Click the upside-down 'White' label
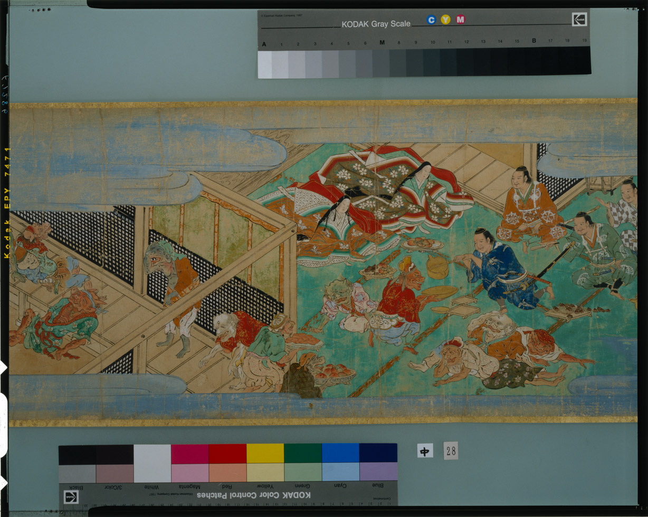648x517 pixels. point(152,487)
